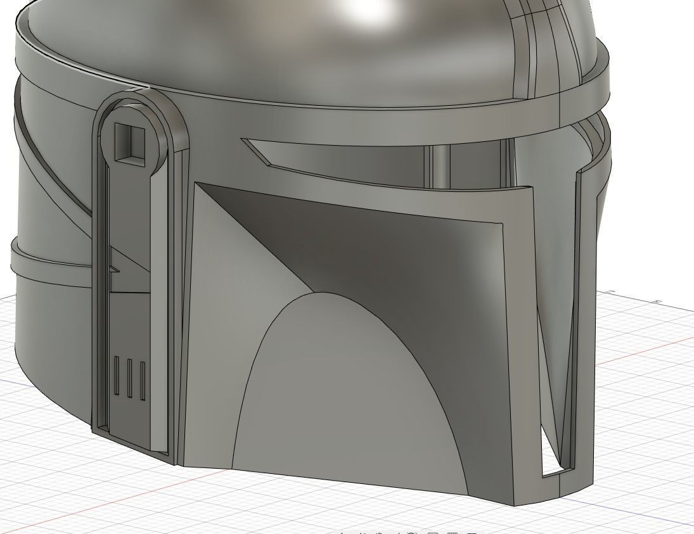The width and height of the screenshot is (694, 534).
Task: Select the middle vertical slot on ear piece
Action: coord(130,378)
